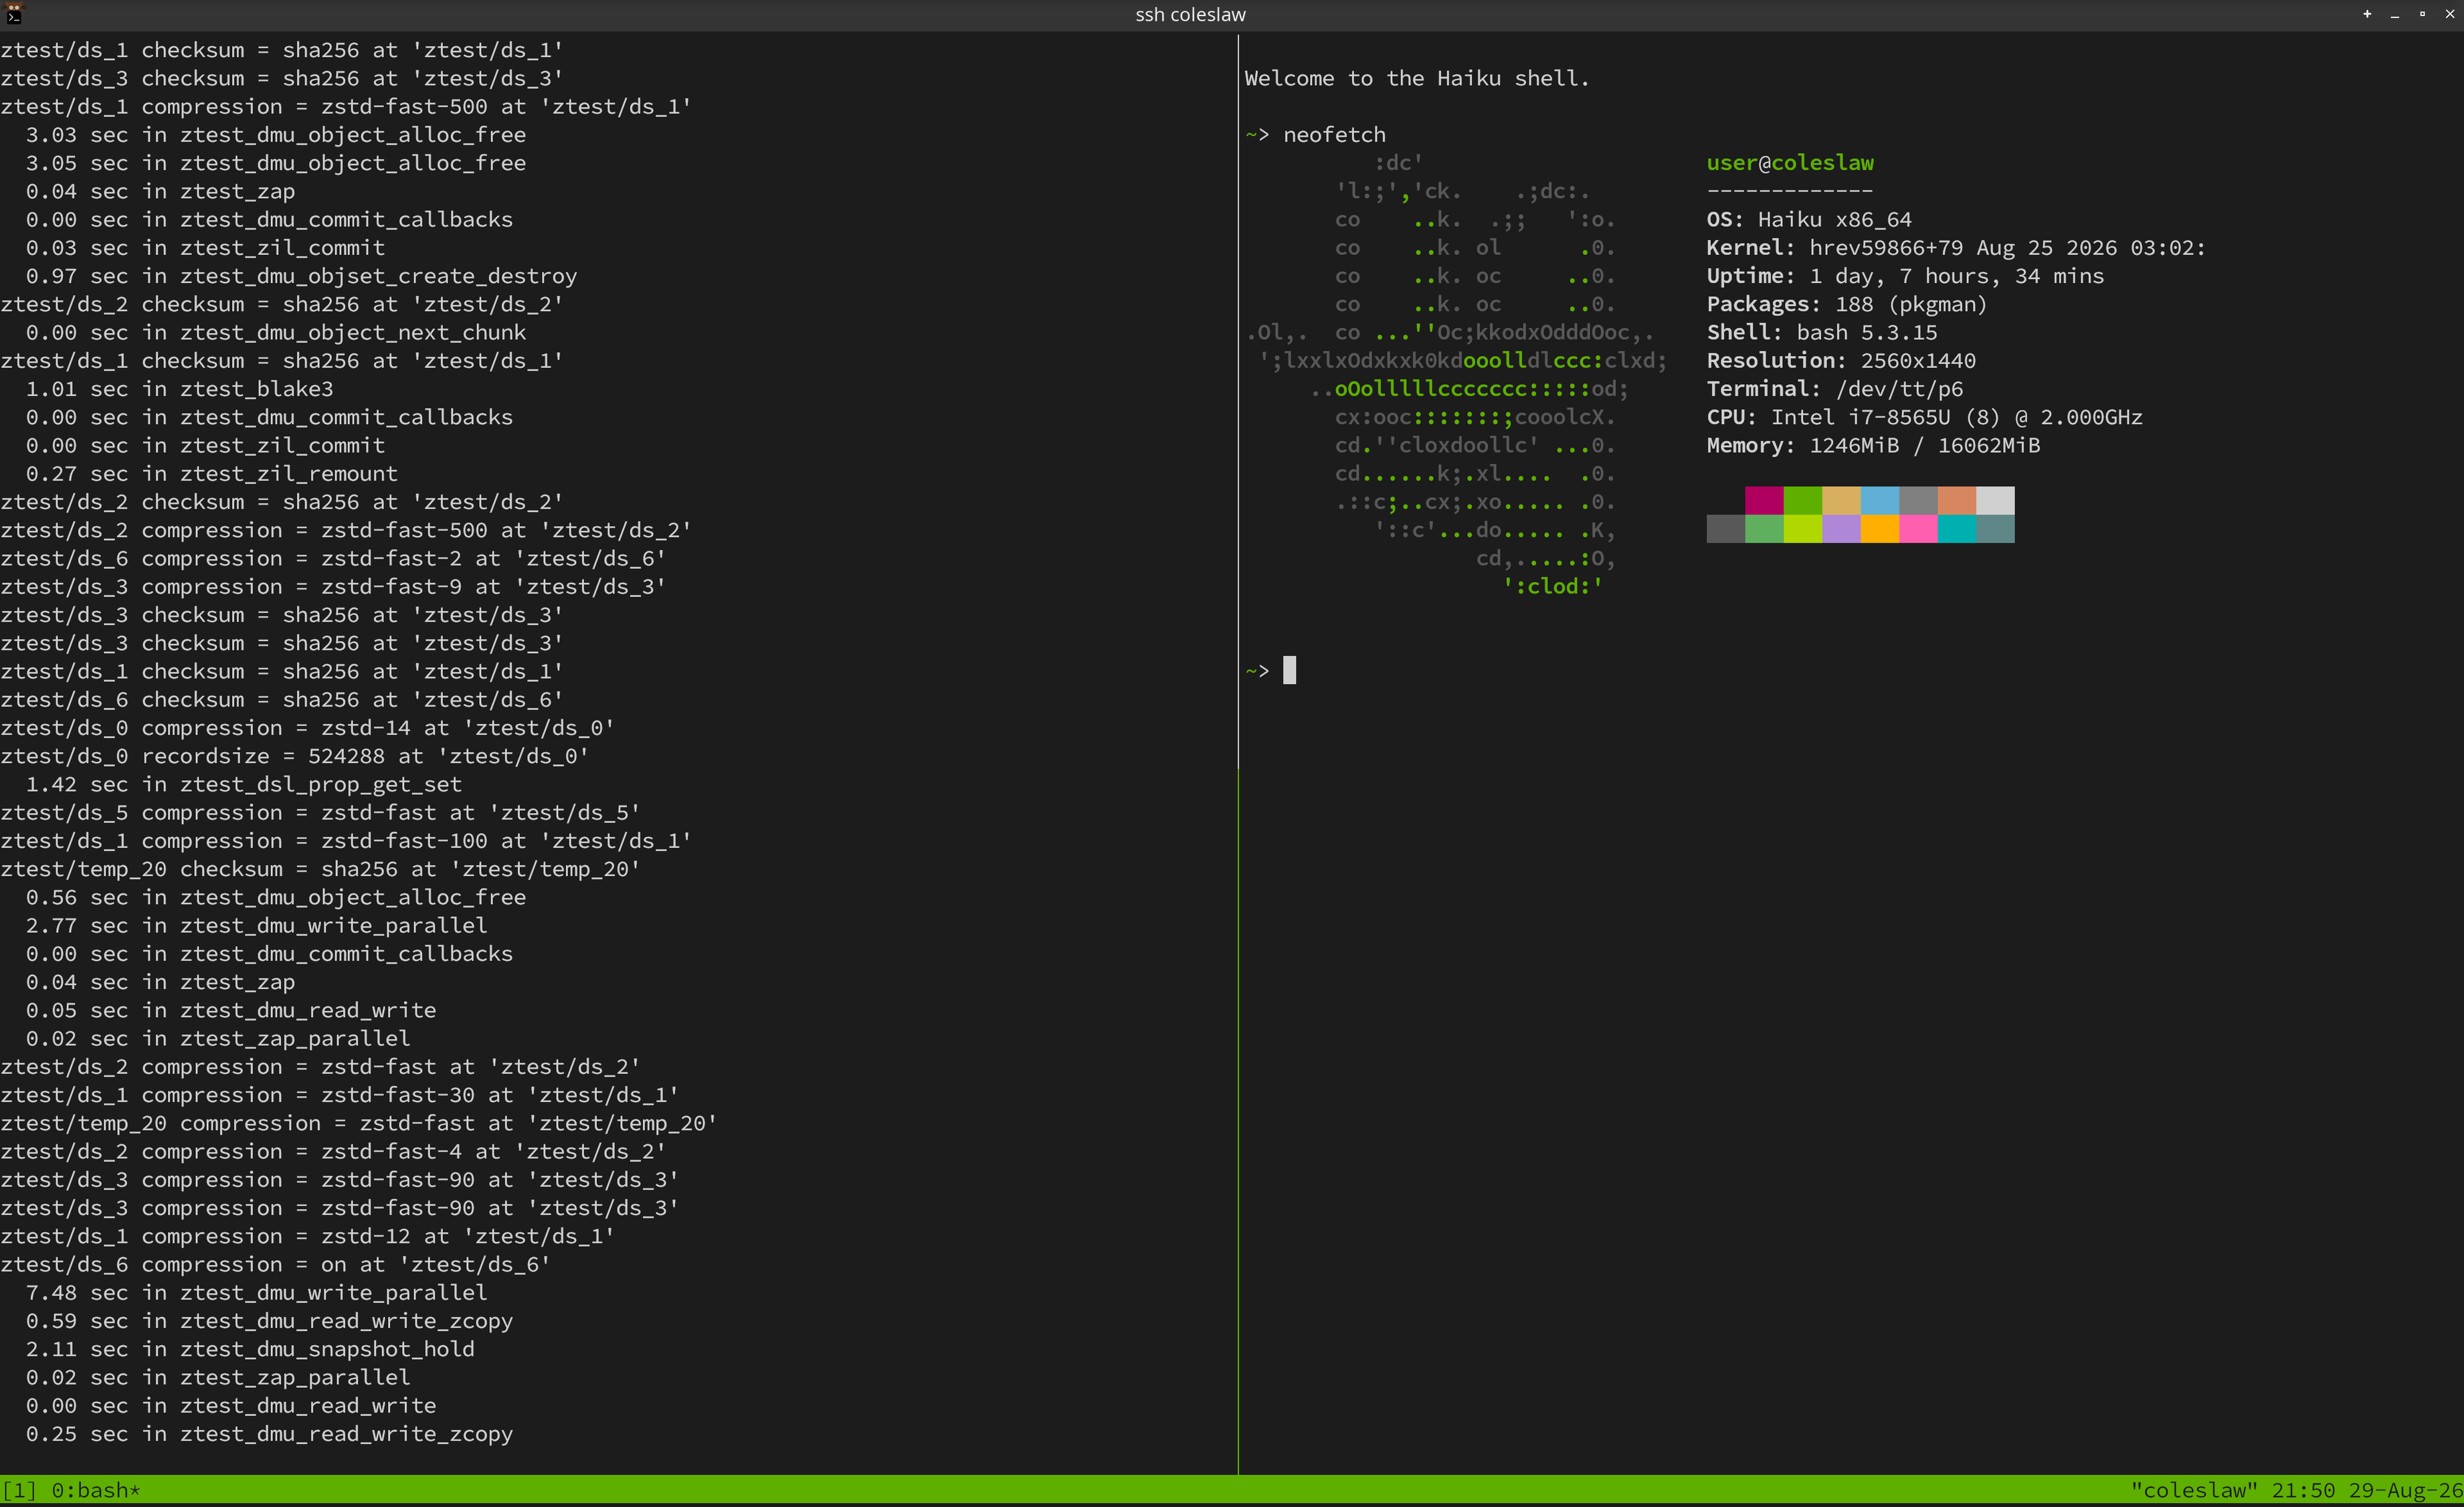
Task: Click the tmux session label '[1]'
Action: click(19, 1490)
